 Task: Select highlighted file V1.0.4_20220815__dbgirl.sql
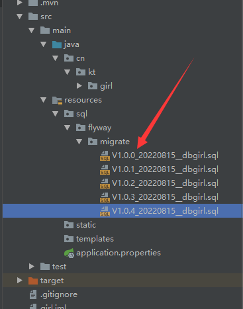(165, 211)
